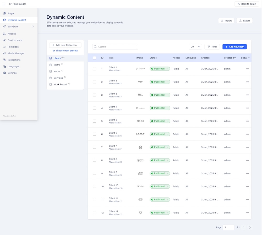
Task: Open the items-per-page dropdown showing 20
Action: (x=195, y=47)
